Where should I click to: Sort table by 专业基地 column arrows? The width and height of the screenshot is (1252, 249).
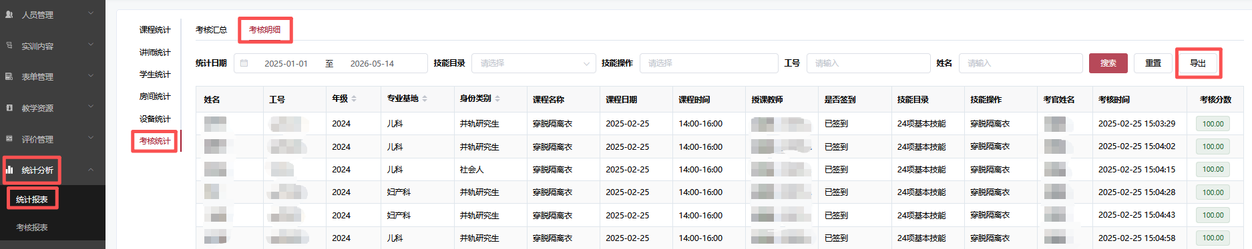click(425, 99)
